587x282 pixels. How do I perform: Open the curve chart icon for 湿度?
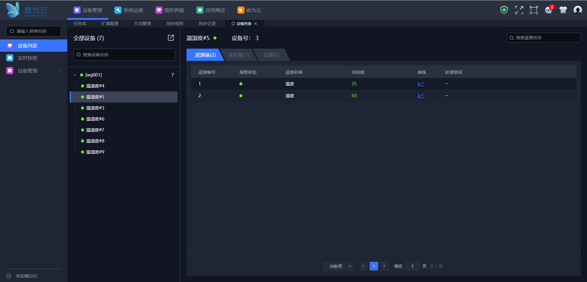coord(421,96)
